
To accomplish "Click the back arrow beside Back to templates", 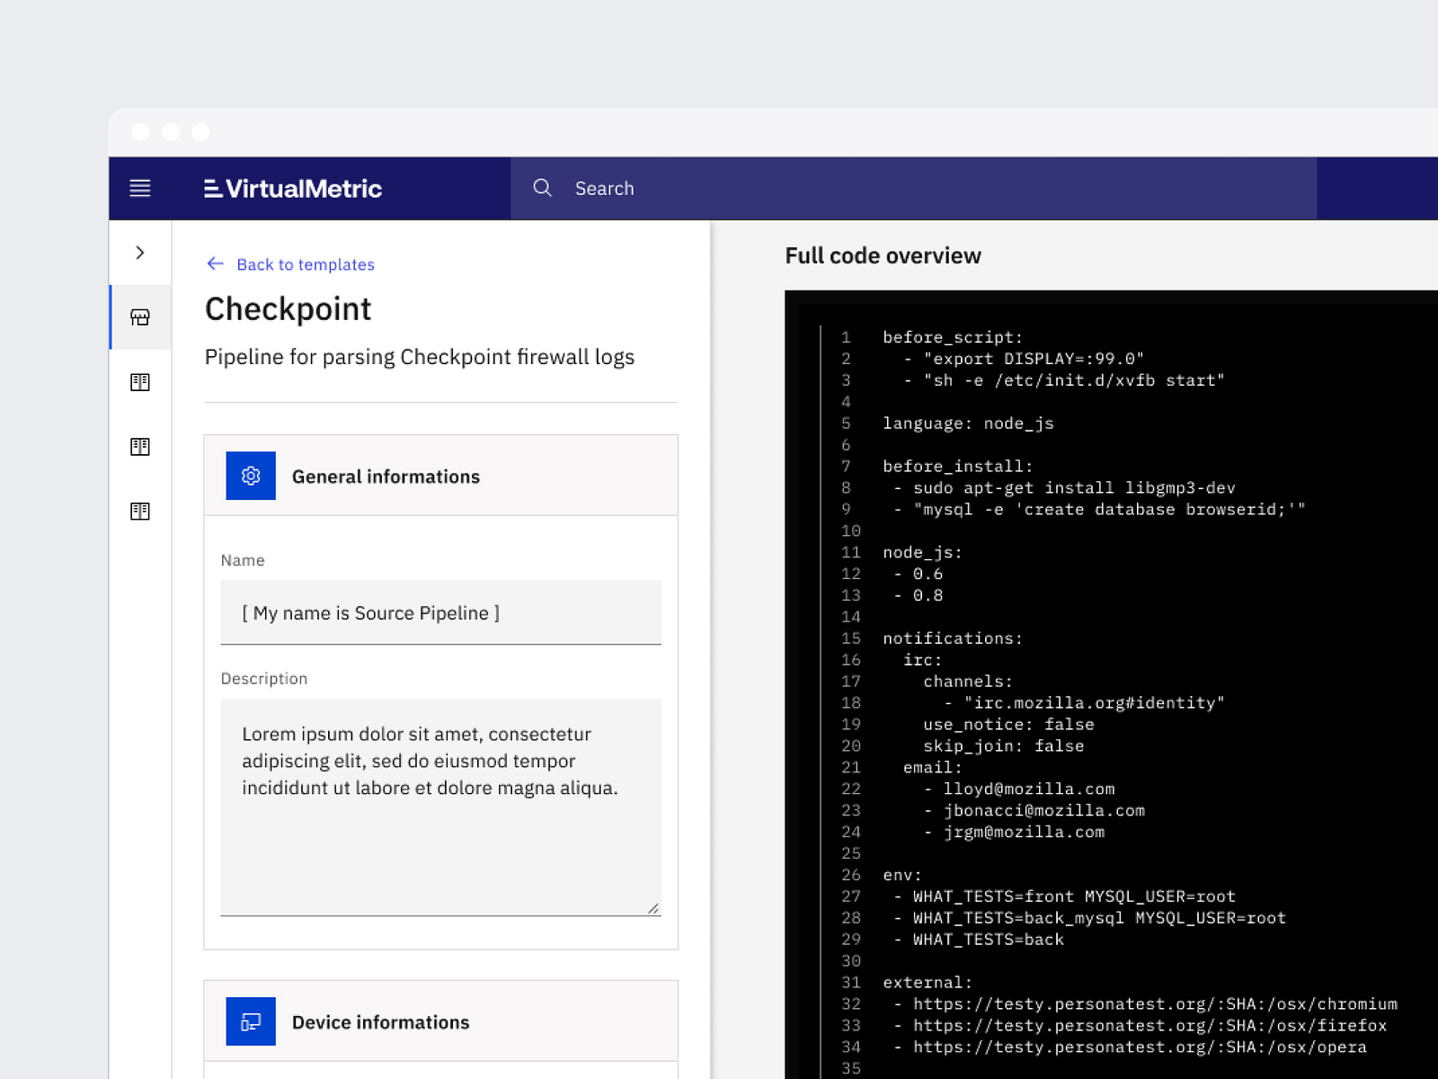I will click(215, 263).
